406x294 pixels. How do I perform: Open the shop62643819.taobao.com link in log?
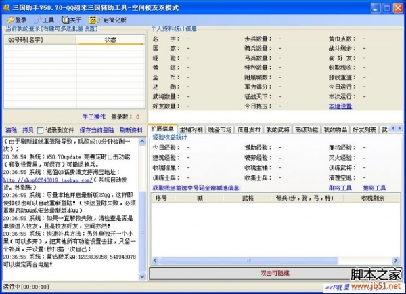click(x=47, y=180)
